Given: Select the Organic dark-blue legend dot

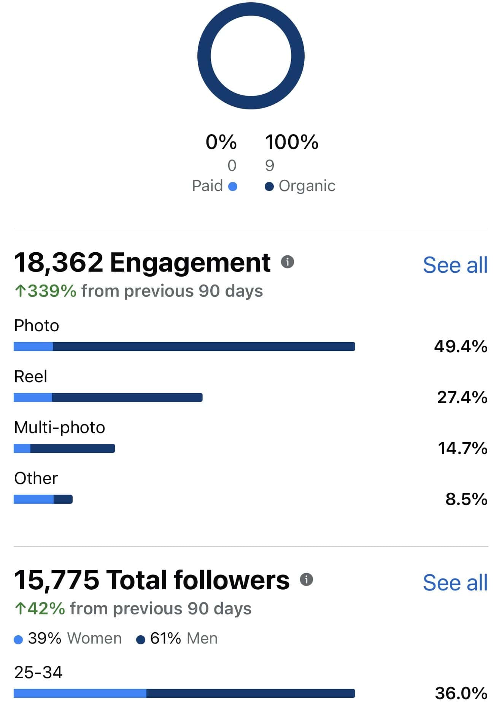Looking at the screenshot, I should pos(269,187).
